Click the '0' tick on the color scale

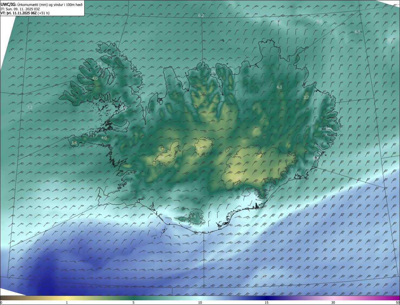pos(1,303)
